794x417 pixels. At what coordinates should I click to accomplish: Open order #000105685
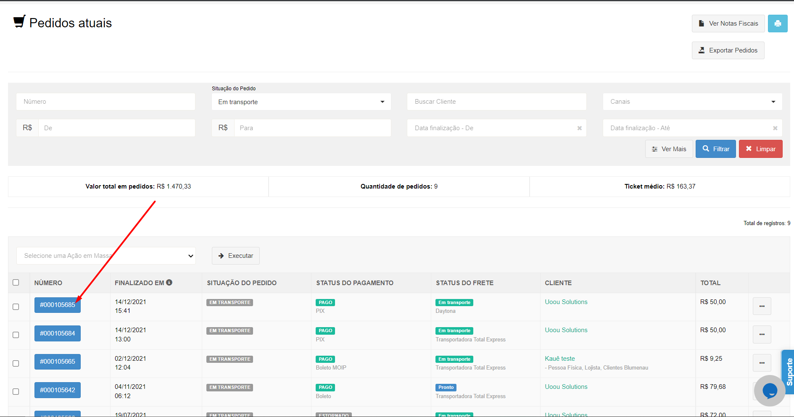click(x=58, y=305)
